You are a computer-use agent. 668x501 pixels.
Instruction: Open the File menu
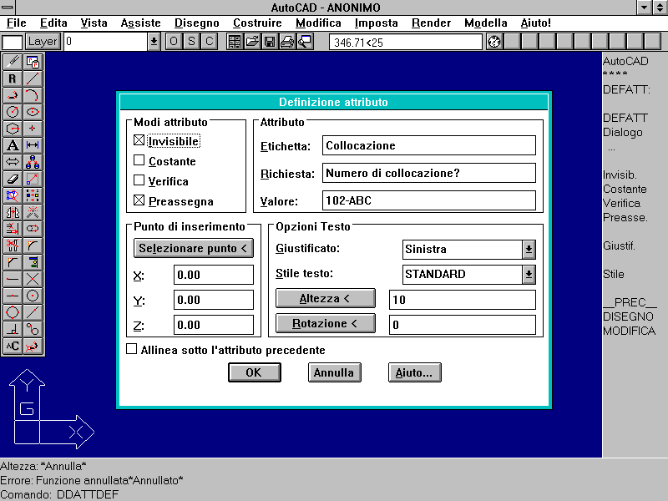pyautogui.click(x=17, y=23)
